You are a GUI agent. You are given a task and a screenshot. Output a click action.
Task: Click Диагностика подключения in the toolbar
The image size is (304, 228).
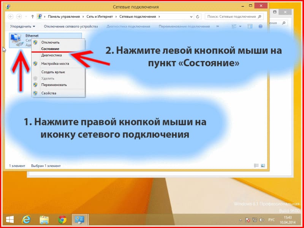tap(128, 26)
